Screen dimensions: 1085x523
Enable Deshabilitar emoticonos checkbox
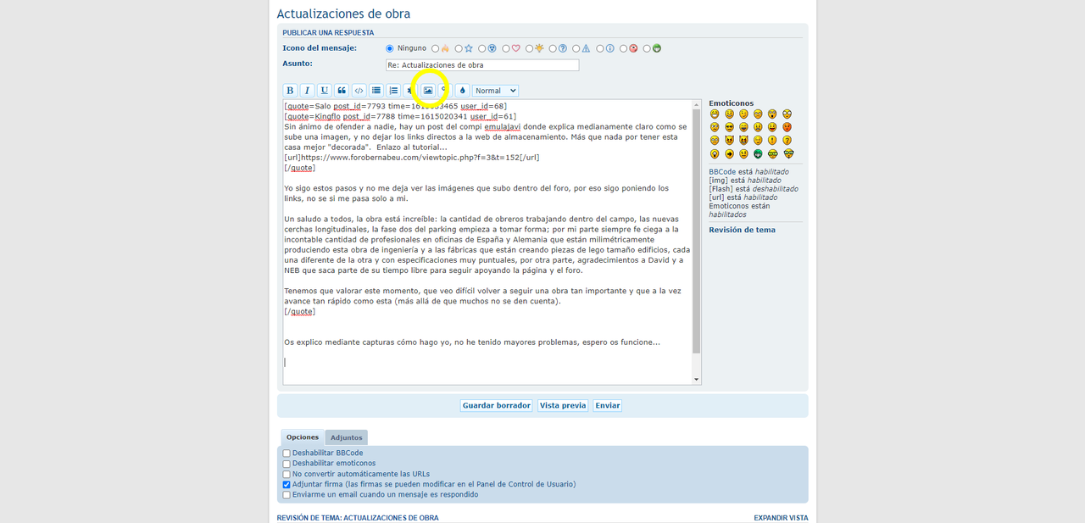point(287,464)
